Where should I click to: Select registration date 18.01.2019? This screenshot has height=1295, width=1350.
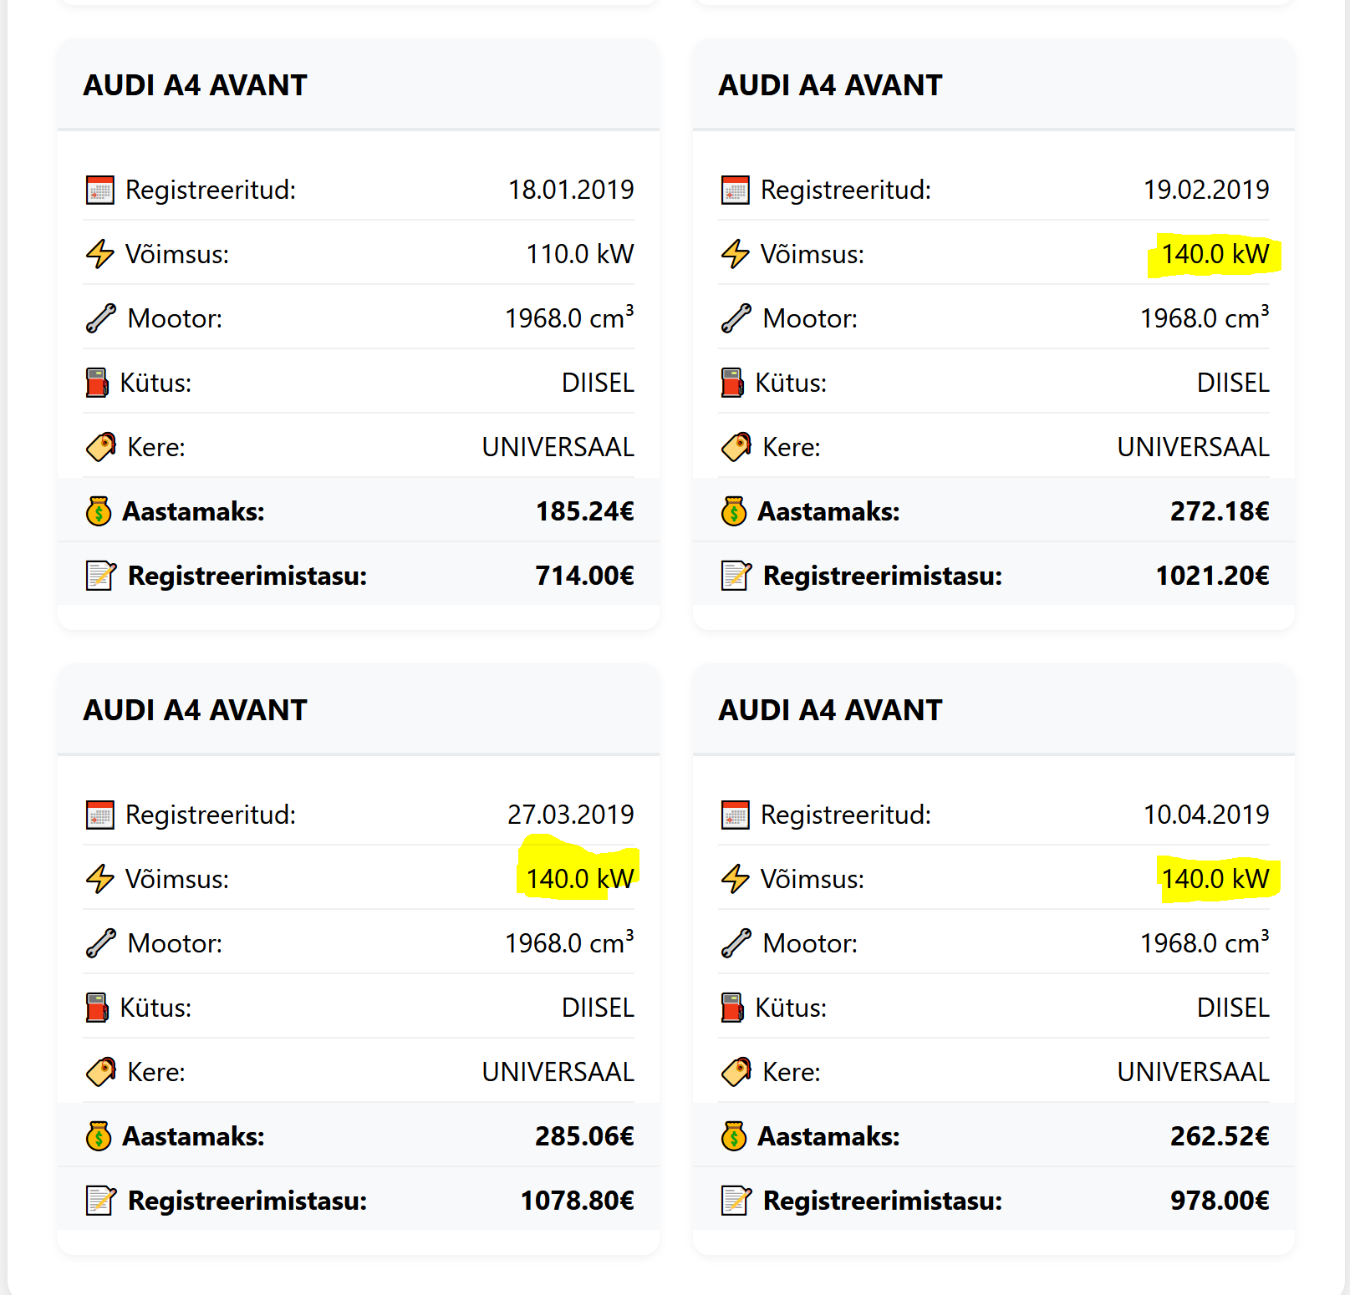point(571,190)
